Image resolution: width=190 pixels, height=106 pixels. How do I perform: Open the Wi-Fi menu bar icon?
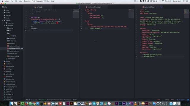pos(163,1)
